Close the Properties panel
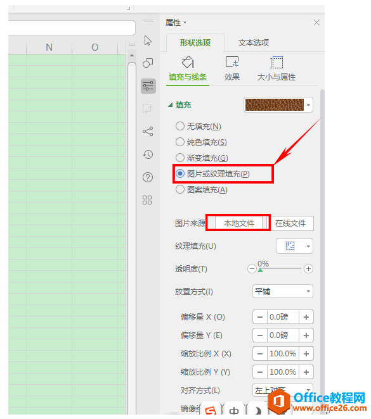The width and height of the screenshot is (371, 419). coord(316,23)
